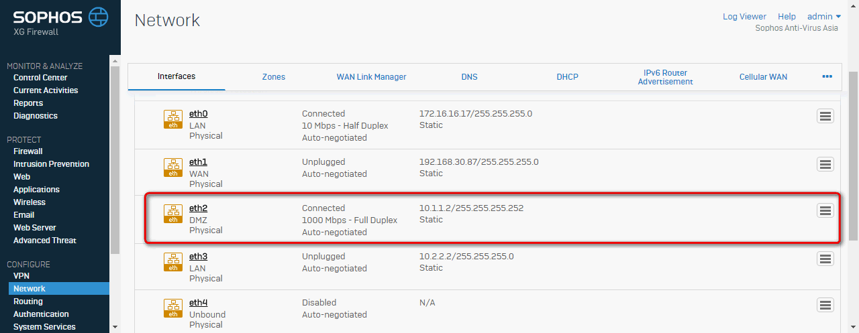Open the Help link

point(787,17)
